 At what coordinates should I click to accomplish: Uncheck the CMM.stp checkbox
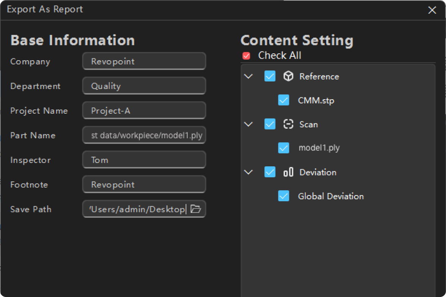[284, 100]
